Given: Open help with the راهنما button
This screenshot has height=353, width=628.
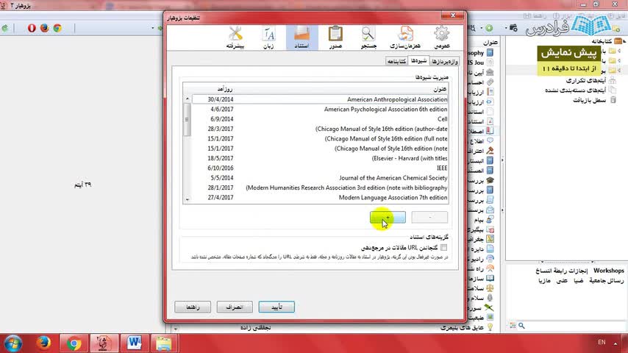Looking at the screenshot, I should pos(193,307).
